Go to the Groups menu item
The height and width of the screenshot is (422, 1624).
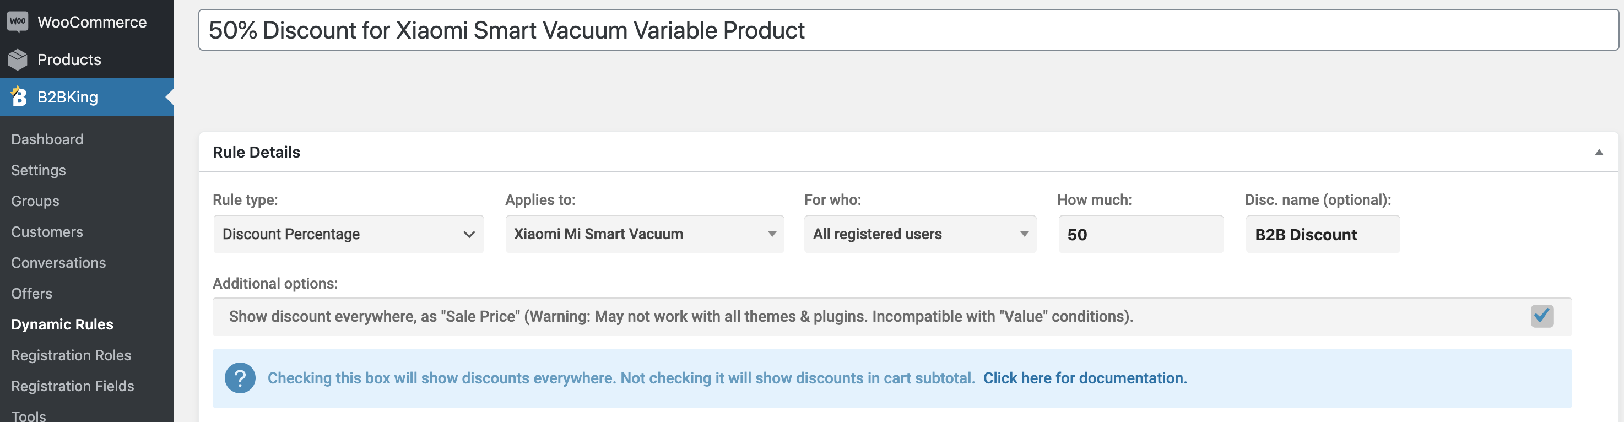point(35,201)
